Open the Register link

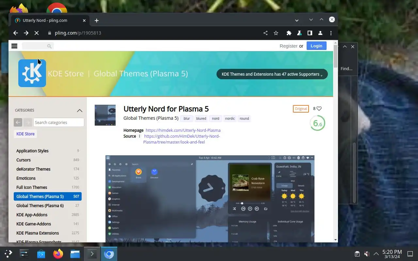click(288, 46)
